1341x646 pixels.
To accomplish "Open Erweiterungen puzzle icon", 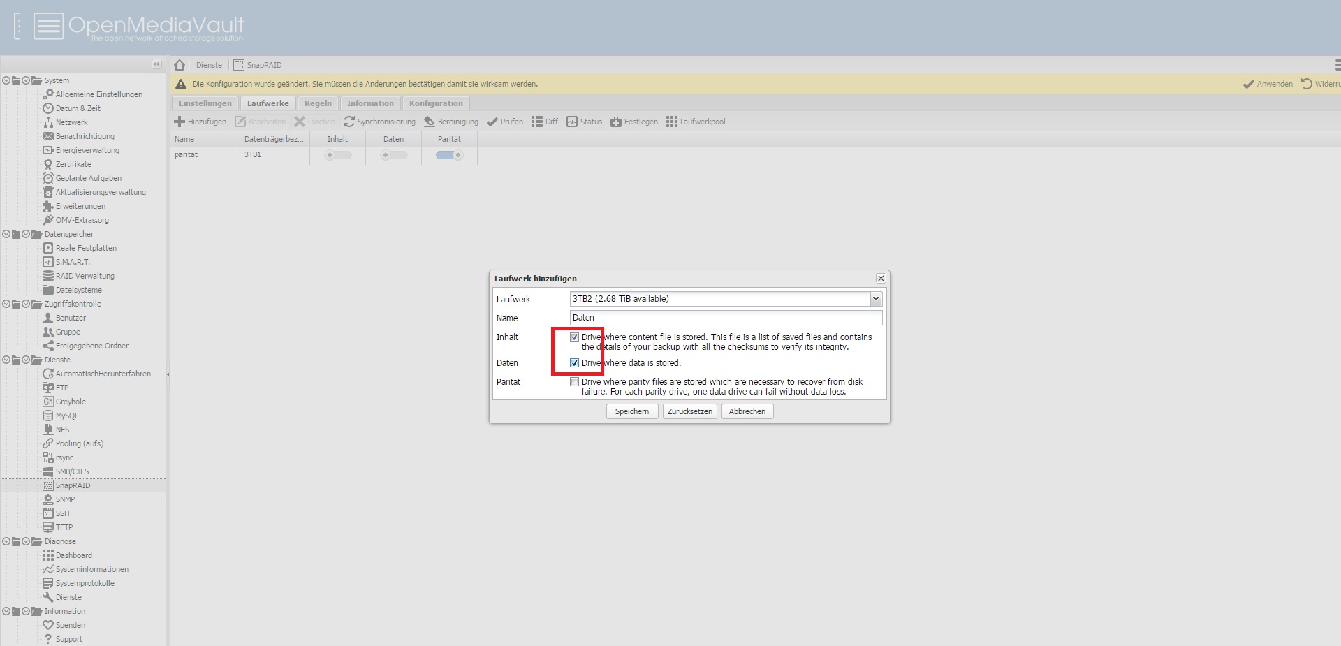I will click(48, 206).
